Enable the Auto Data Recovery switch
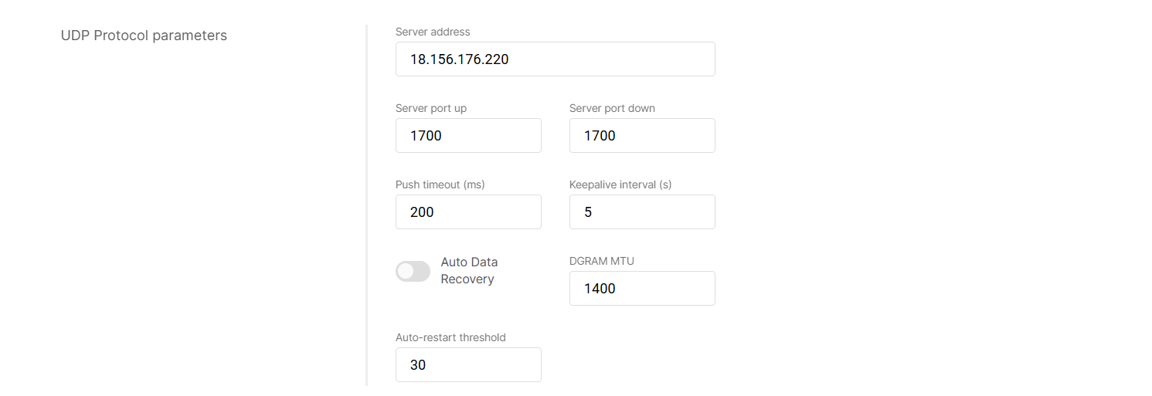This screenshot has width=1152, height=396. (x=413, y=271)
